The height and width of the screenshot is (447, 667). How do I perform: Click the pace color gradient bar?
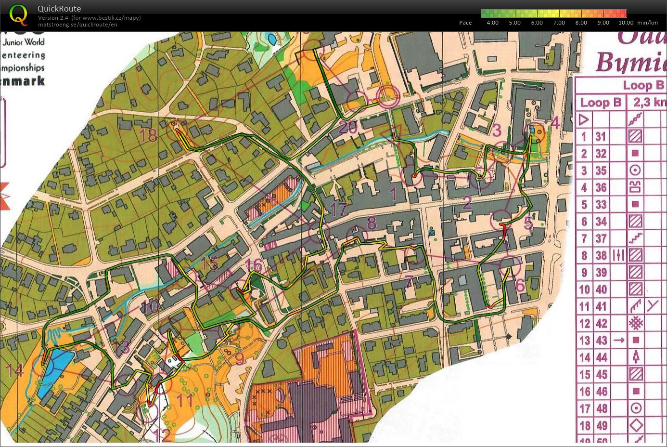(554, 13)
